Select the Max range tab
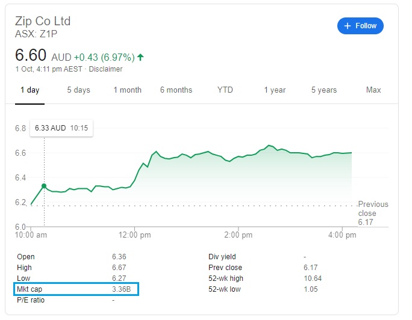Screen dimensions: 412x320 [x=373, y=90]
